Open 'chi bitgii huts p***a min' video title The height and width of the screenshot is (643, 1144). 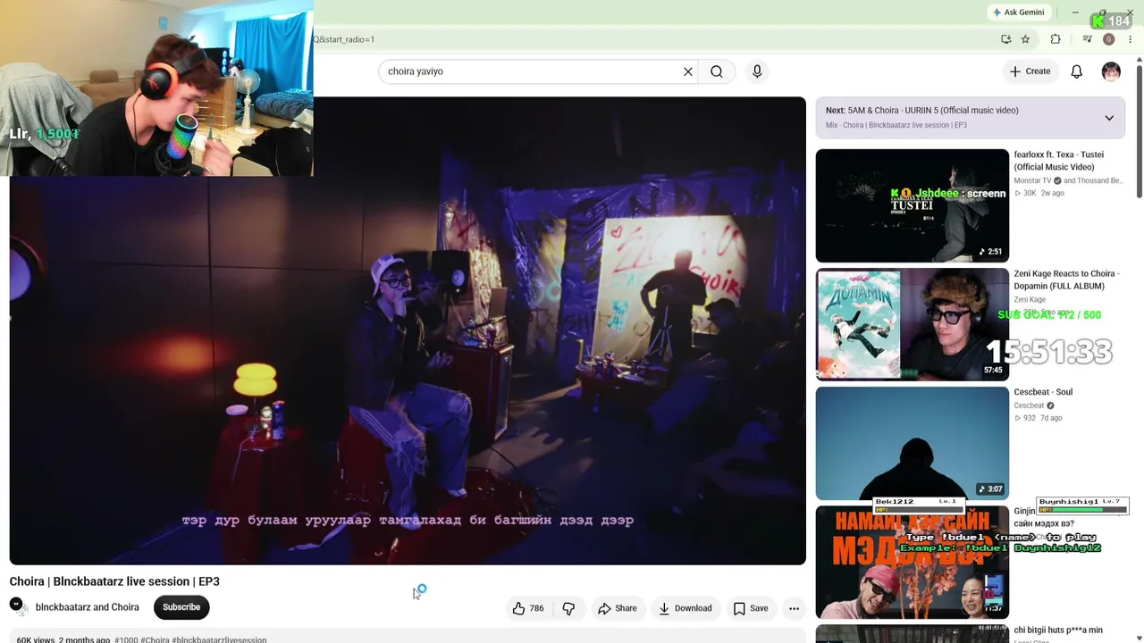[x=1058, y=630]
